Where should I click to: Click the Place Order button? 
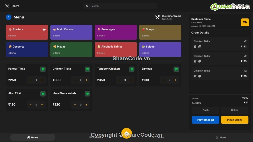point(235,120)
